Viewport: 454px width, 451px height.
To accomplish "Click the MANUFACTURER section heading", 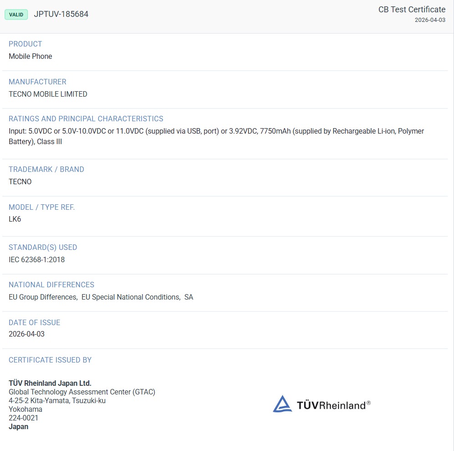I will point(37,82).
